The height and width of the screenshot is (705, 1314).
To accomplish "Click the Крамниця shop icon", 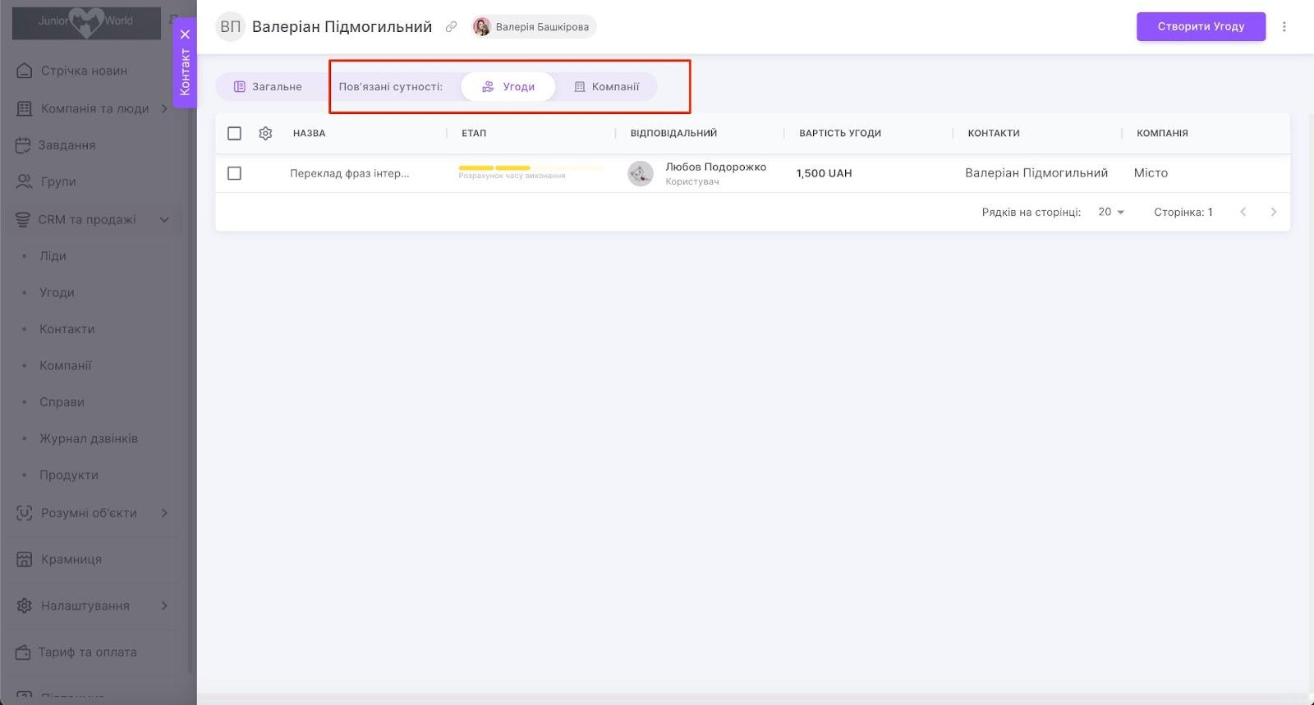I will (x=25, y=560).
